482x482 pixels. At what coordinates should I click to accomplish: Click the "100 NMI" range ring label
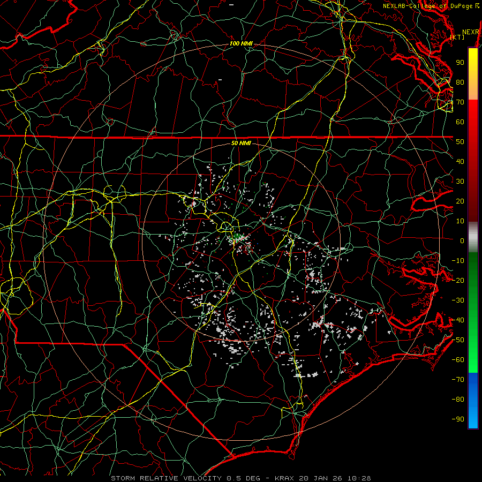tap(241, 43)
